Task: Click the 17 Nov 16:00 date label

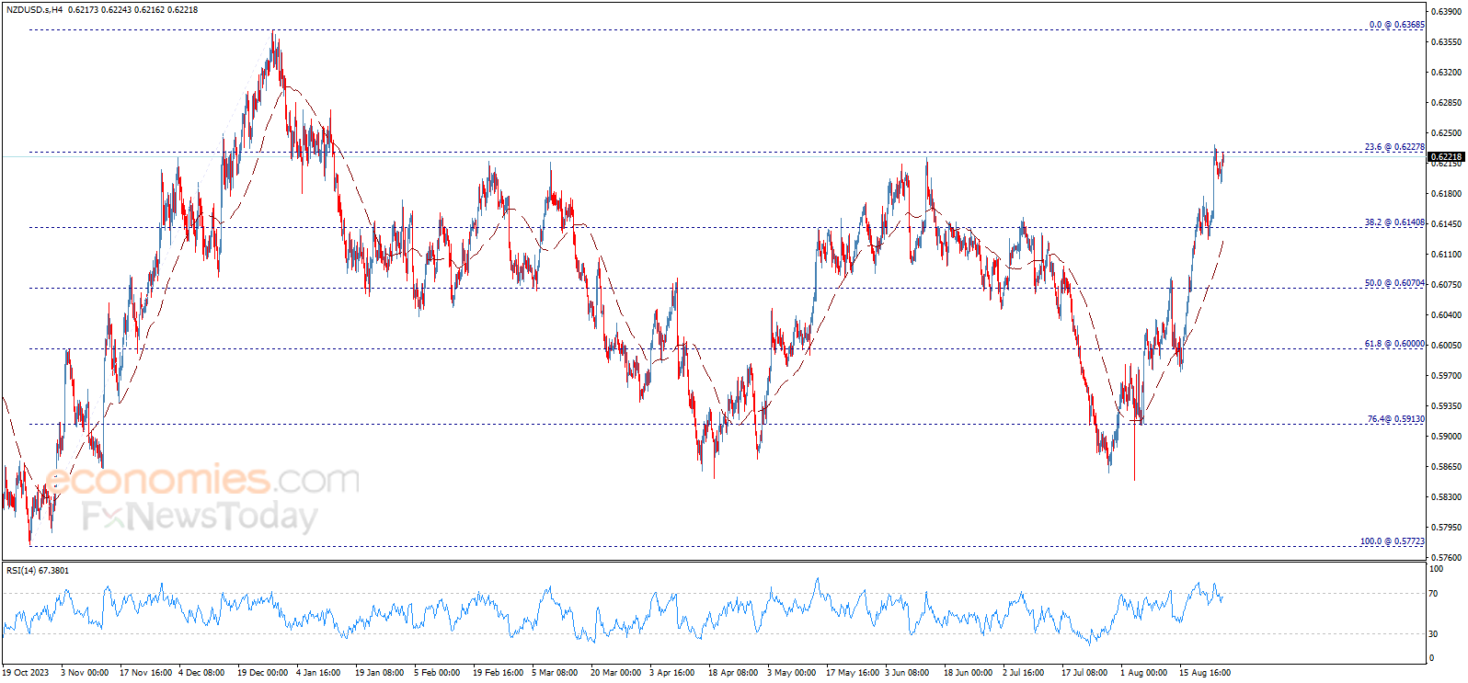Action: (146, 673)
